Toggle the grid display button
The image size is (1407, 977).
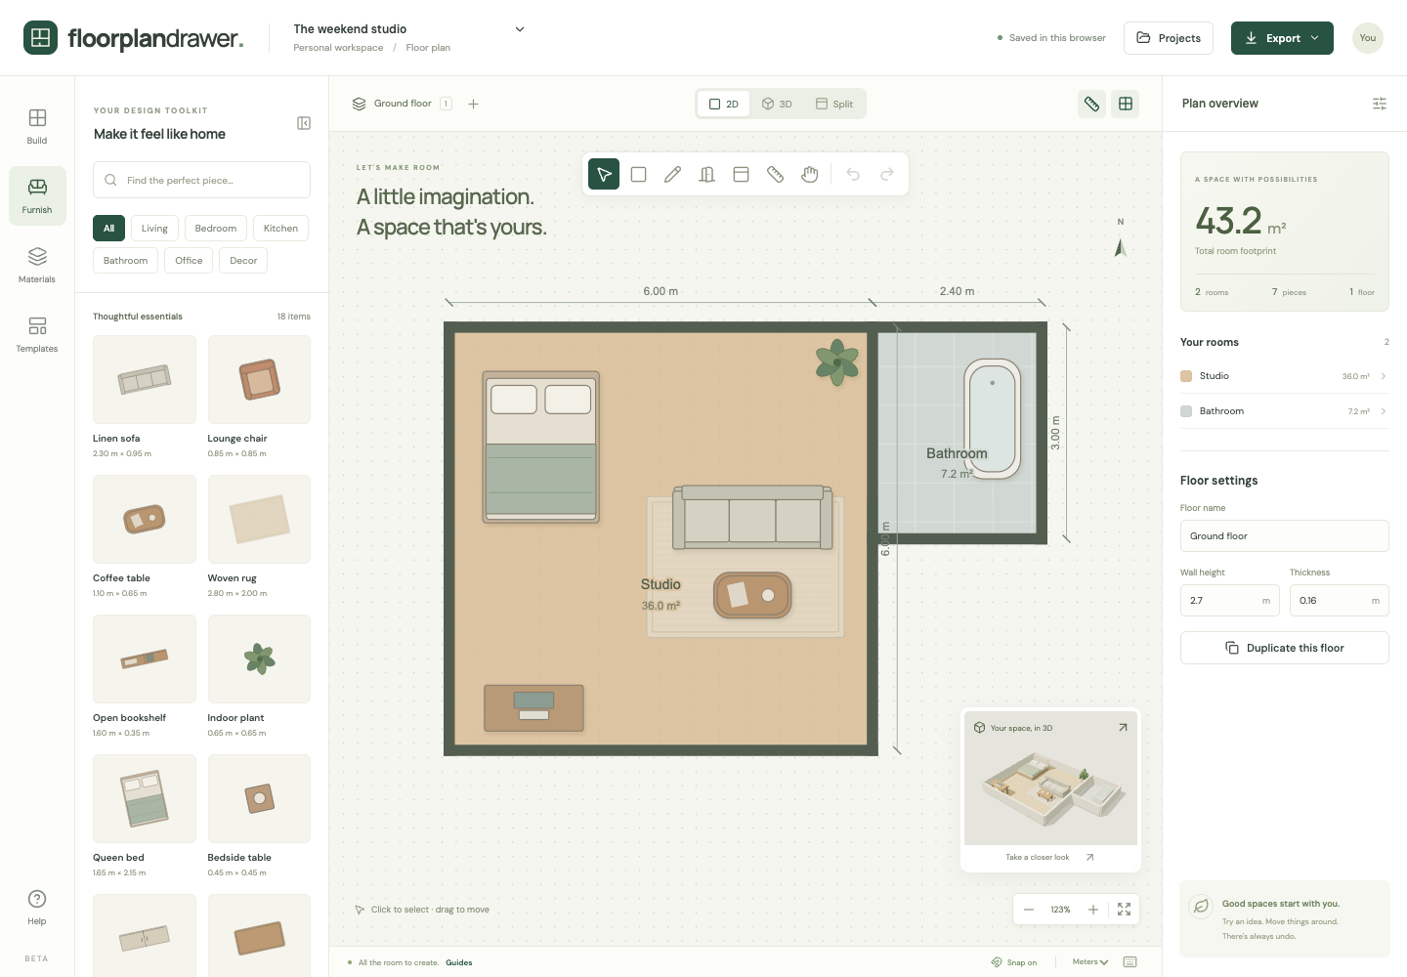1126,104
